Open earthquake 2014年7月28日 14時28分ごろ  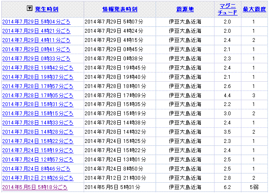tap(38, 132)
